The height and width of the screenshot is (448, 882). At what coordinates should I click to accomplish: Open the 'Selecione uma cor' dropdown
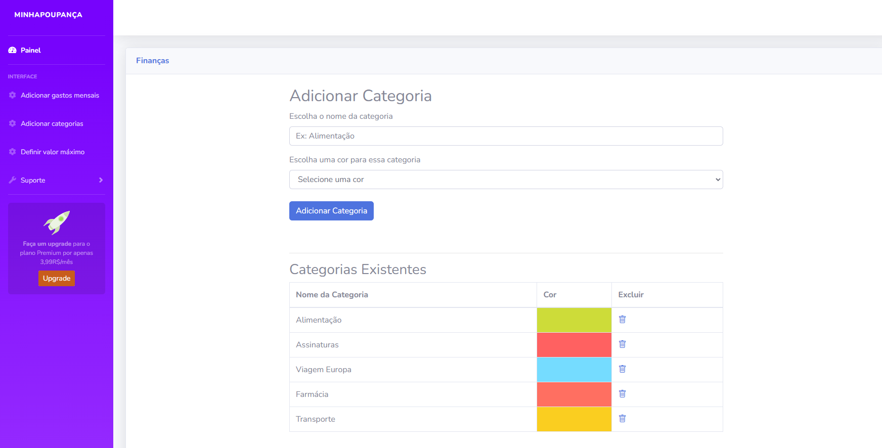point(506,180)
